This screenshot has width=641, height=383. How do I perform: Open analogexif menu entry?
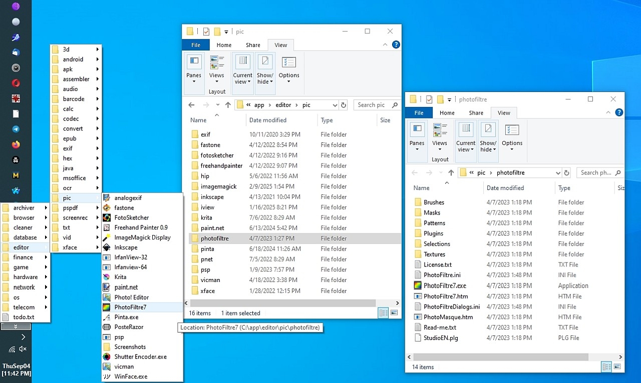(x=142, y=198)
